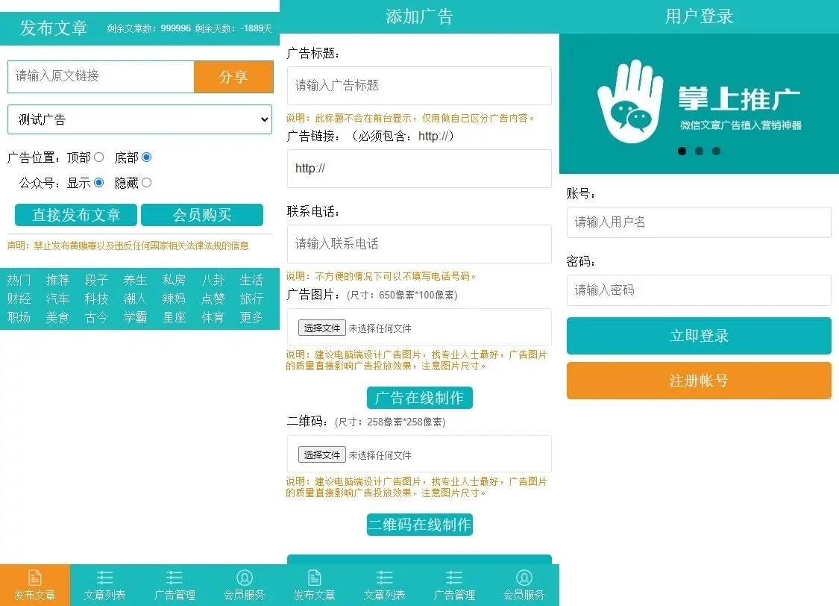
Task: Select 顶部 ad position radio button
Action: click(99, 157)
